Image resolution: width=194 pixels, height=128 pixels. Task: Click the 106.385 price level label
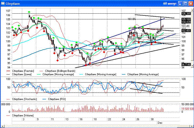[186, 14]
